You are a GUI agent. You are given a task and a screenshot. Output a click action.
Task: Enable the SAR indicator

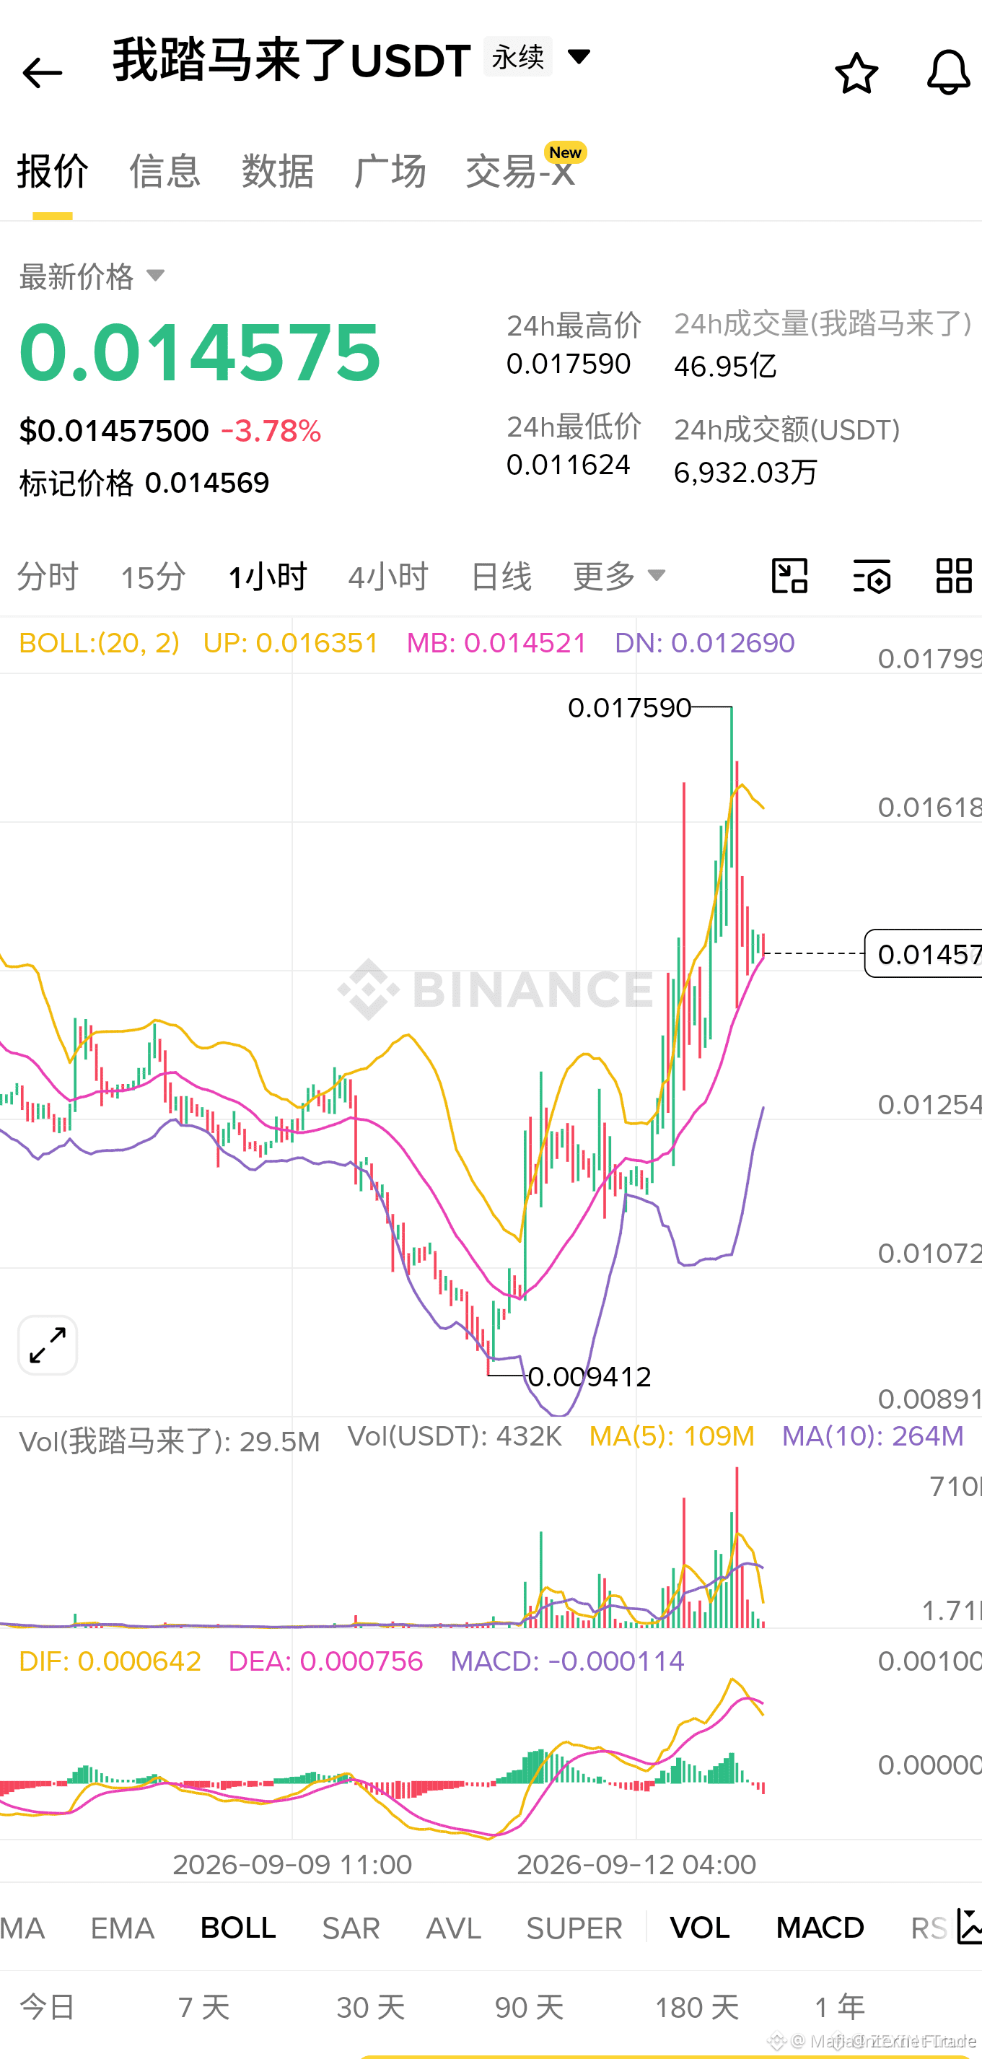point(351,1927)
